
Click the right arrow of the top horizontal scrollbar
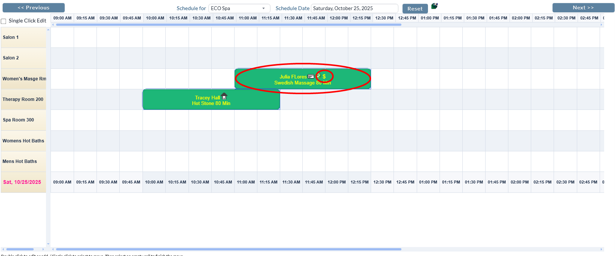pos(602,25)
